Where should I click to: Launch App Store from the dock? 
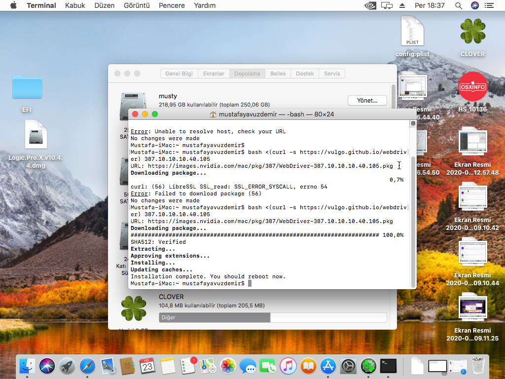coord(328,366)
